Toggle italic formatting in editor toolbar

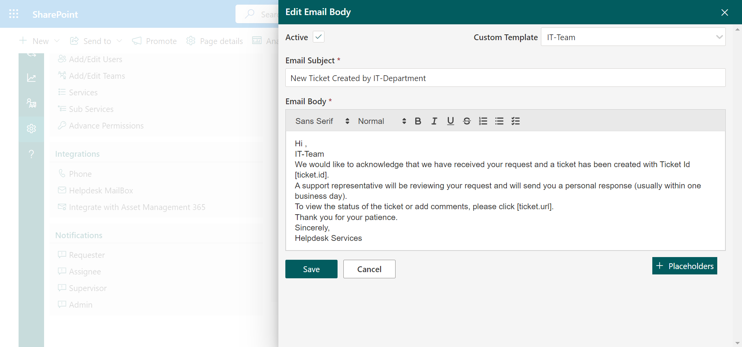[x=434, y=121]
